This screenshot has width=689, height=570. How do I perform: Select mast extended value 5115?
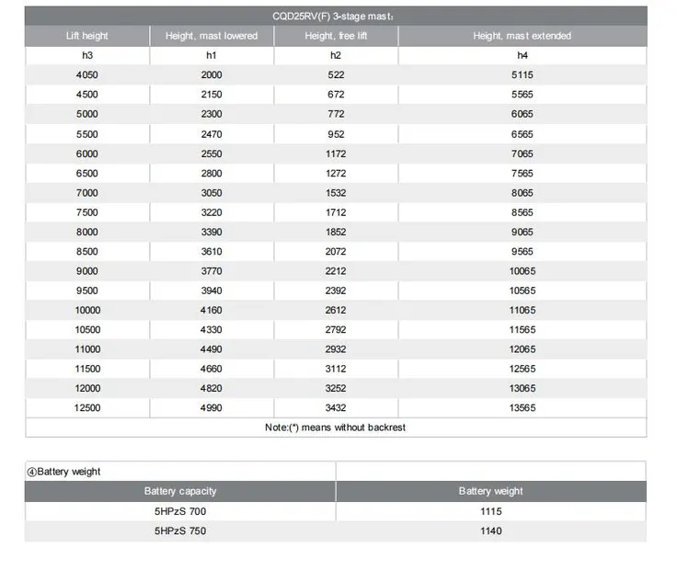522,74
